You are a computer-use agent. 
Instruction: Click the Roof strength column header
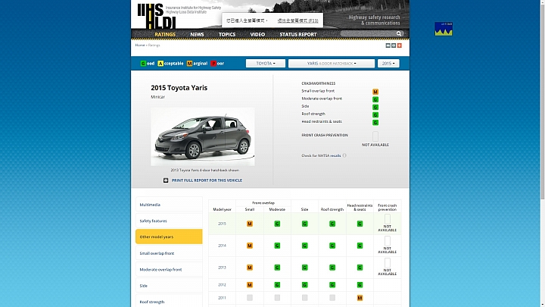pyautogui.click(x=332, y=209)
